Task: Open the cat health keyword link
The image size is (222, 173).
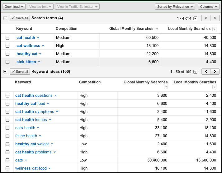Action: pyautogui.click(x=26, y=37)
